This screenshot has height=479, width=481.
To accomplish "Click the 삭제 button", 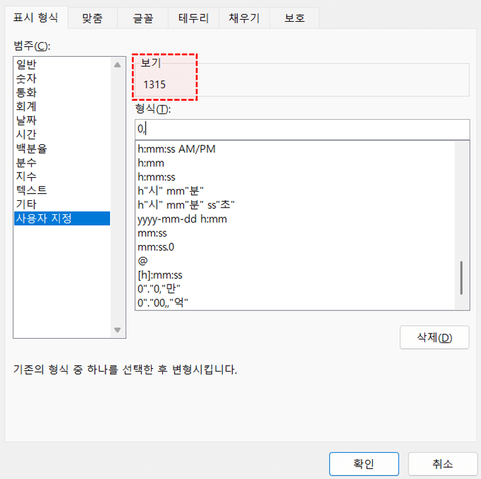I will click(x=434, y=337).
